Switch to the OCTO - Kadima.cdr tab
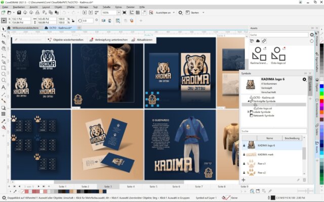The image size is (324, 202). (x=59, y=28)
